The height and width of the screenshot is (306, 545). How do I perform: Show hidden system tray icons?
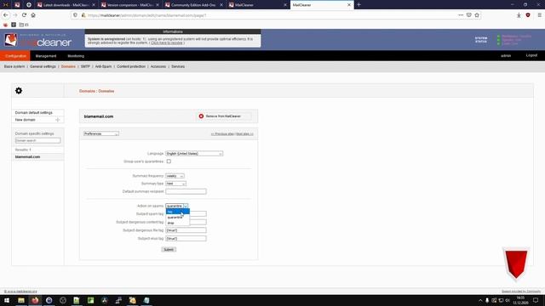[x=480, y=300]
